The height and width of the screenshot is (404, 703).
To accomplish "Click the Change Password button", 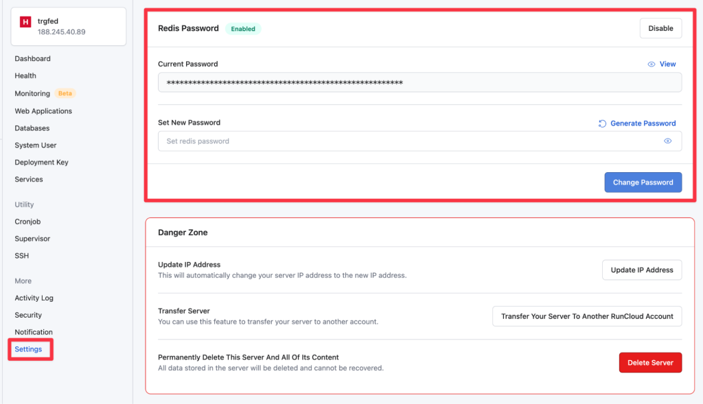I will [x=643, y=182].
